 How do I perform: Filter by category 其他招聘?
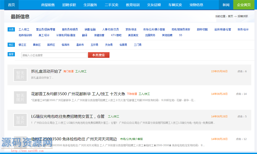pos(167,35)
